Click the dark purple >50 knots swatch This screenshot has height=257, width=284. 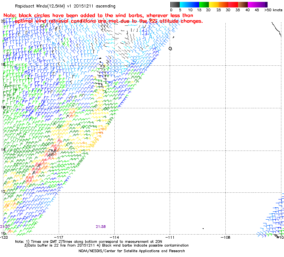[x=266, y=4]
